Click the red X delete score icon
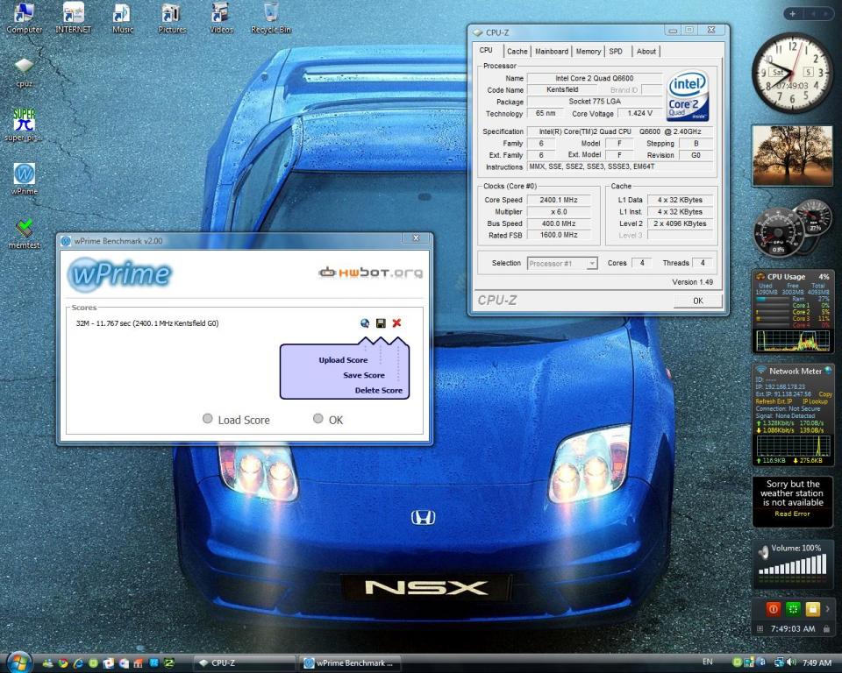The width and height of the screenshot is (842, 673). 396,322
